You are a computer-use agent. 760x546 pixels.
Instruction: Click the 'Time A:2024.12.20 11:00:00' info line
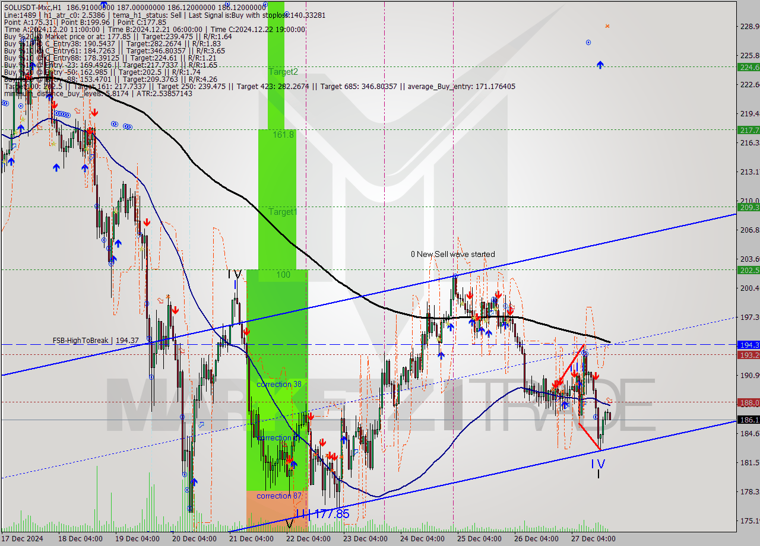[52, 29]
